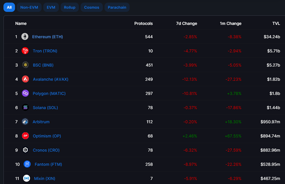
Task: Click Polygon's 1m change +3.78%
Action: (234, 93)
